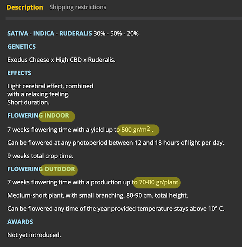Click the Light cerebral effect line
The image size is (242, 247).
click(x=50, y=86)
